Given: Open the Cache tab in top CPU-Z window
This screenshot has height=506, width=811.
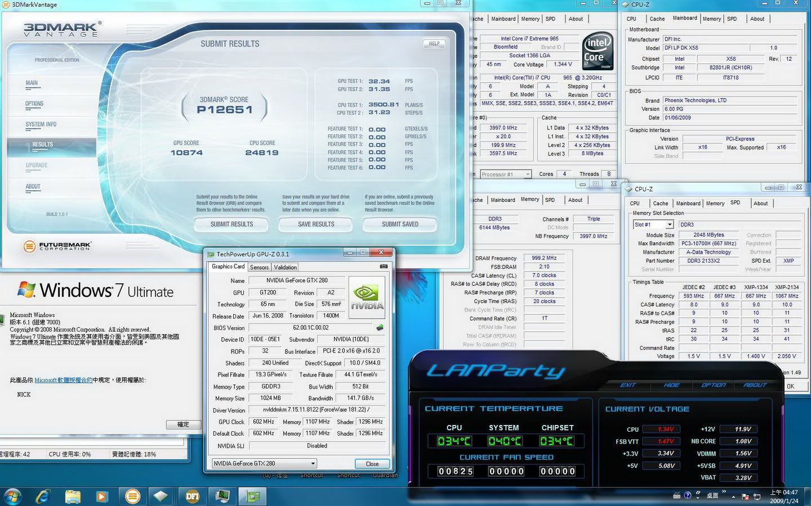Looking at the screenshot, I should (657, 19).
